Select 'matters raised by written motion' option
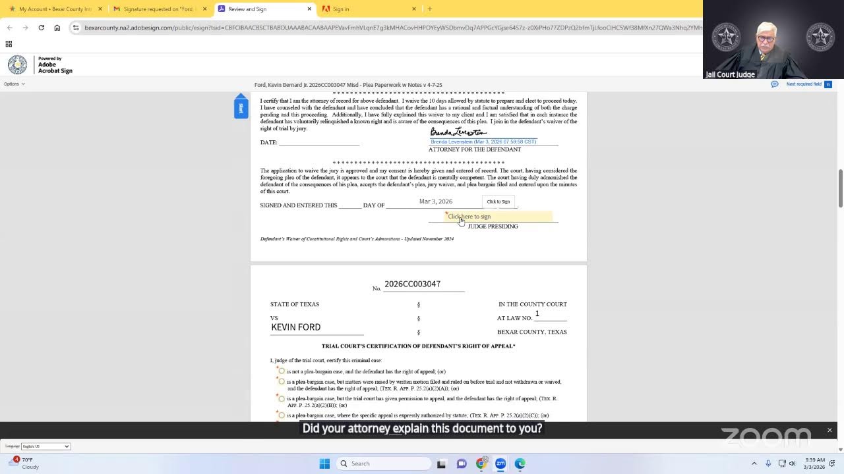The image size is (844, 474). pos(282,382)
